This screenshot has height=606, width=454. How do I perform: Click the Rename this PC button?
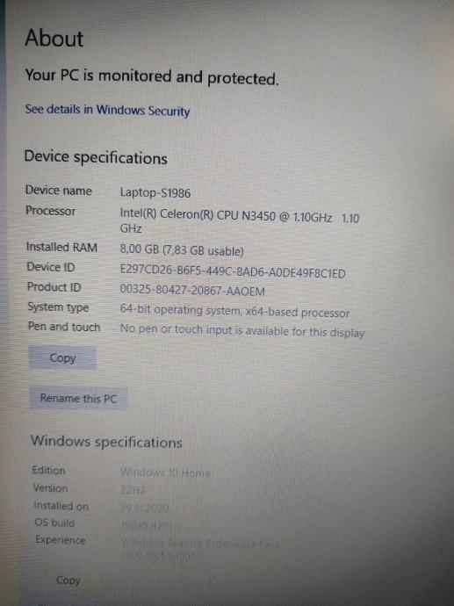coord(78,398)
